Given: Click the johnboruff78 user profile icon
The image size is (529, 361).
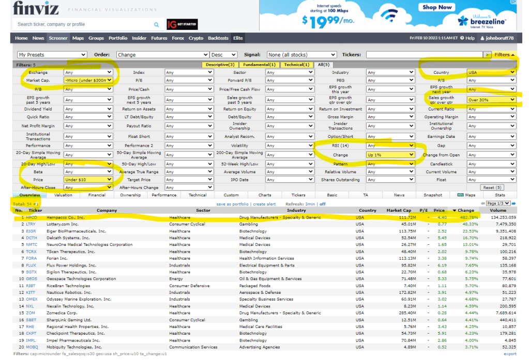Looking at the screenshot, I should 482,38.
